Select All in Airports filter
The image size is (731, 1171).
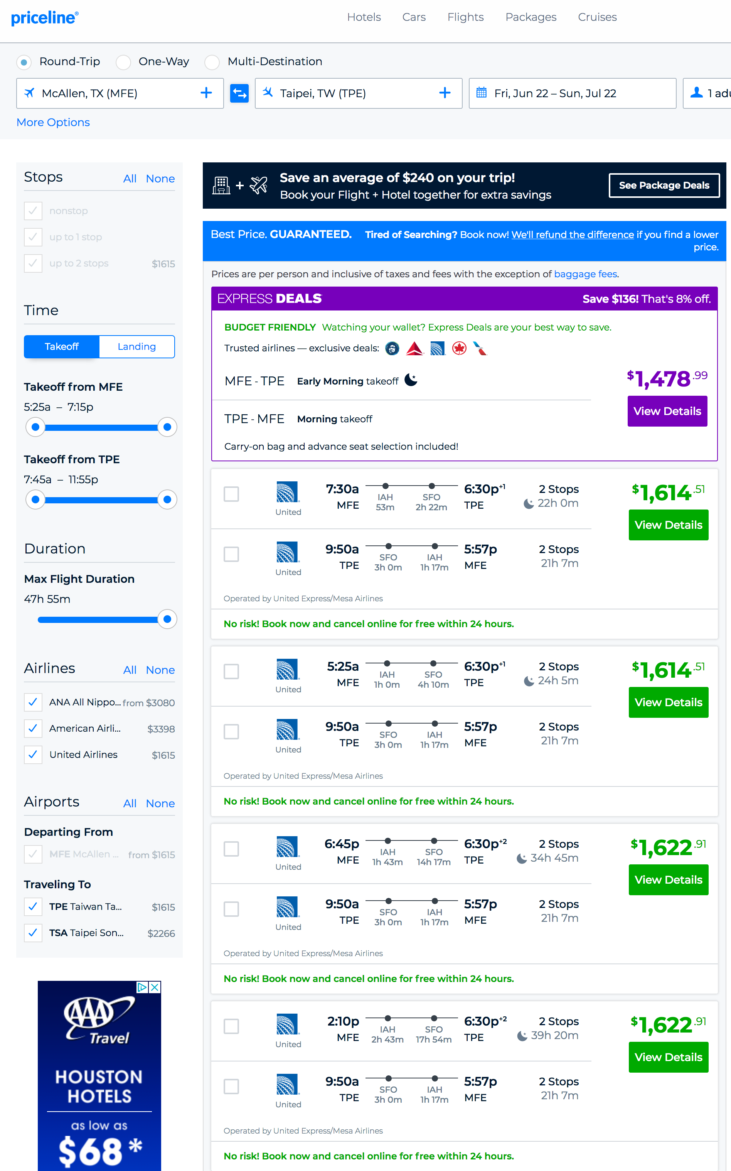130,804
